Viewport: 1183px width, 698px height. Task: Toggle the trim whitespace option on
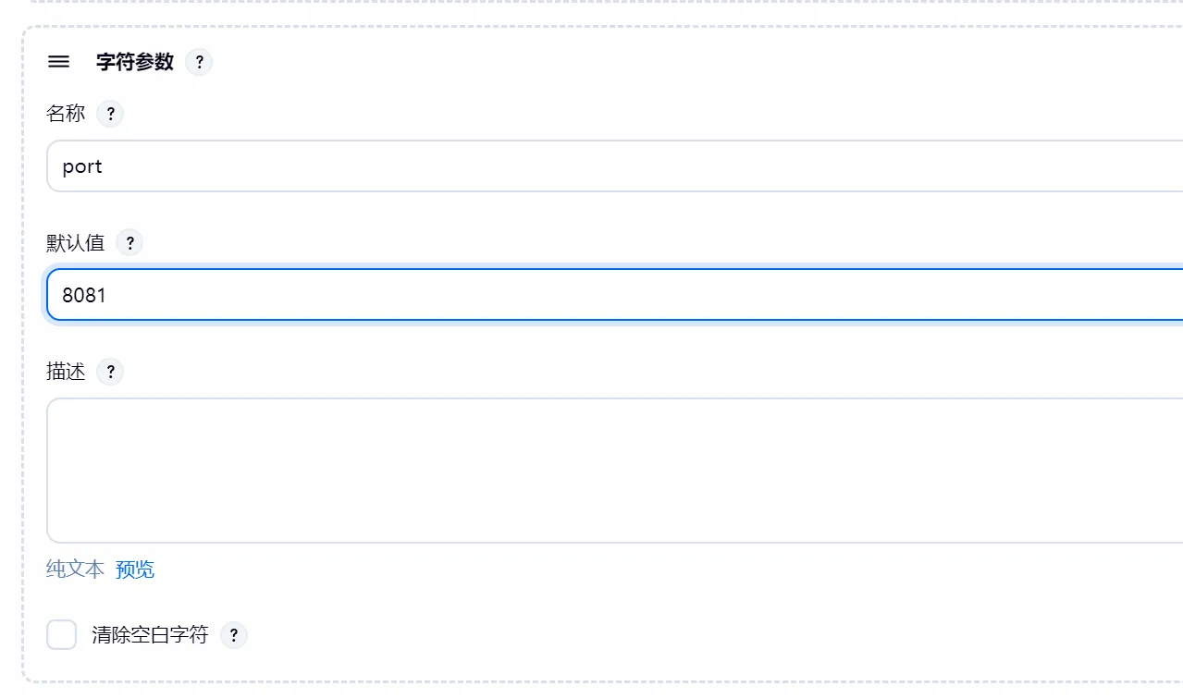coord(61,634)
